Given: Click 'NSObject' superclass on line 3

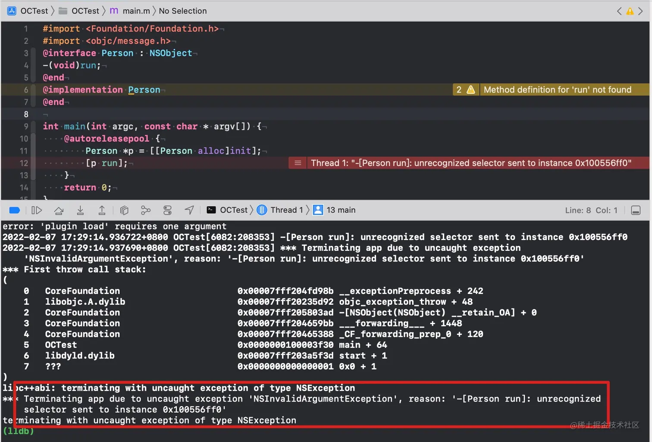Looking at the screenshot, I should (x=171, y=53).
